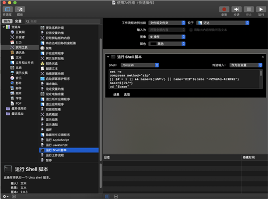Open the 颜色 黑色 dropdown
Image resolution: width=268 pixels, height=199 pixels.
click(x=167, y=44)
